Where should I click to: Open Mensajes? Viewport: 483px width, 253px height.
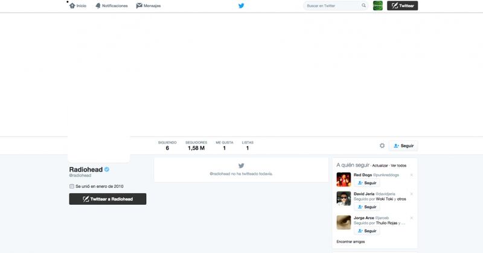point(149,6)
